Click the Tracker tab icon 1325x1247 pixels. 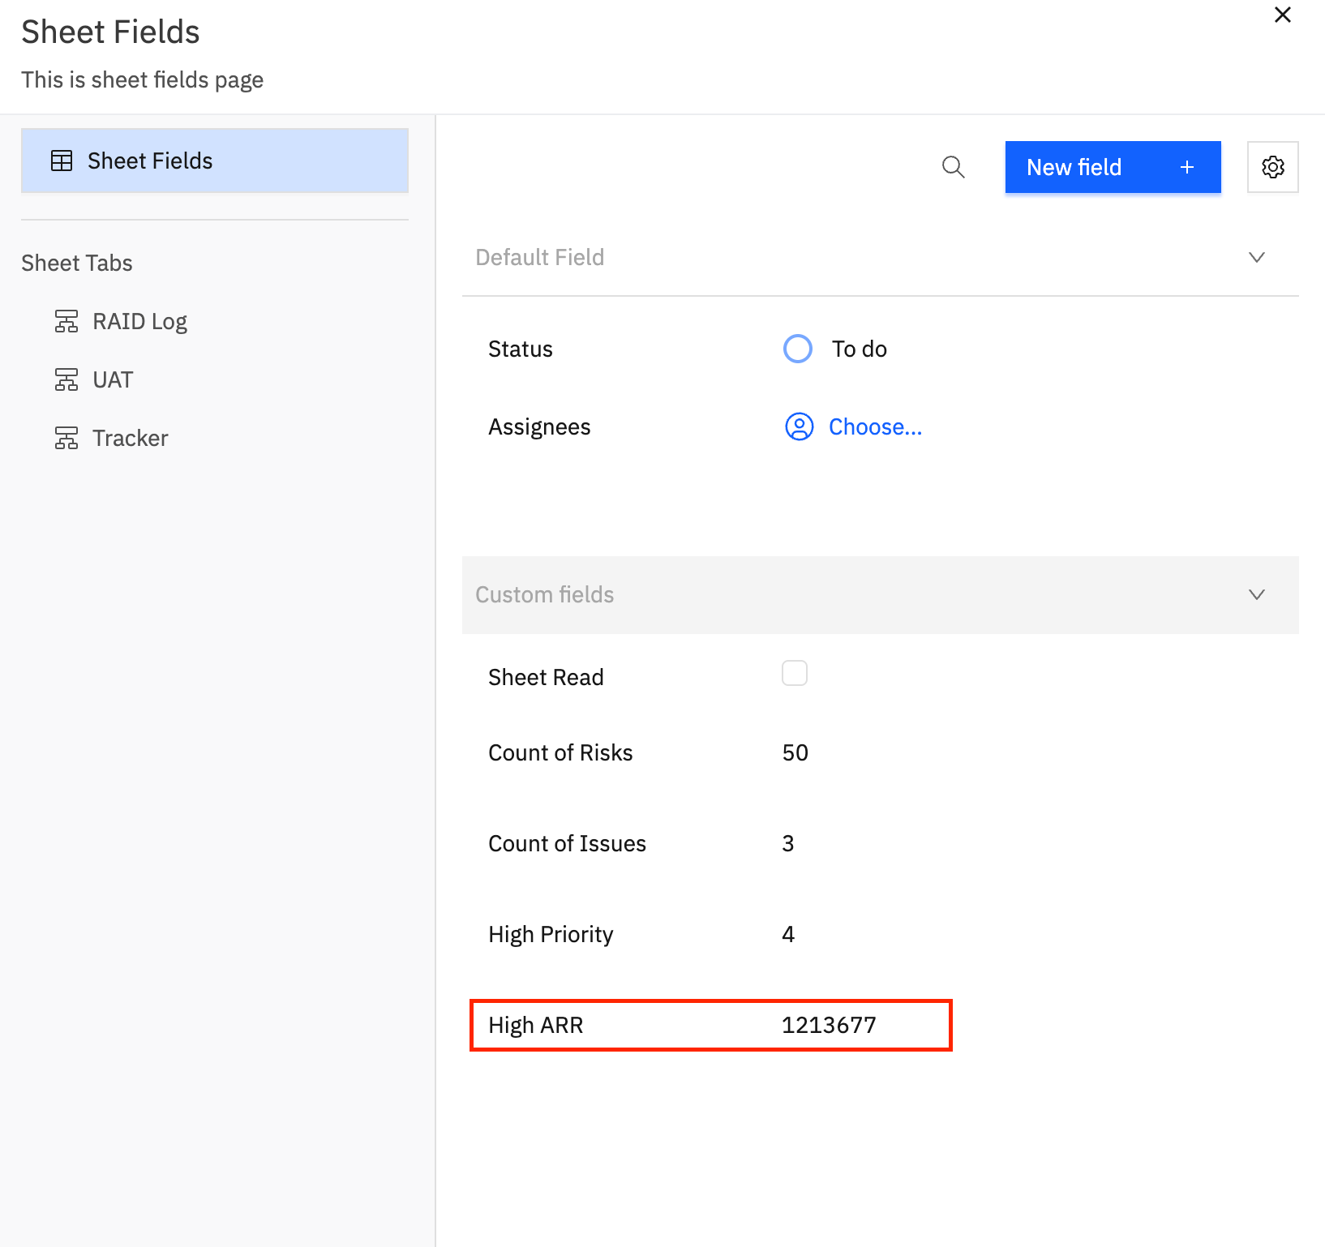pos(66,439)
